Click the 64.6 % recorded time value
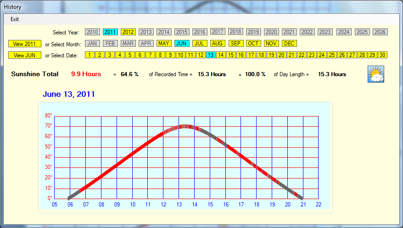Viewport: 403px width, 228px height. point(129,74)
